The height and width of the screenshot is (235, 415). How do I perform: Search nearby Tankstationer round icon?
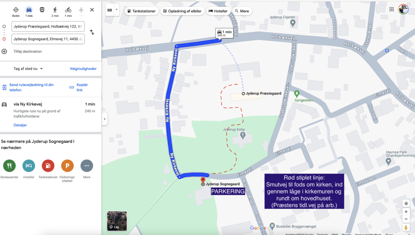48,166
